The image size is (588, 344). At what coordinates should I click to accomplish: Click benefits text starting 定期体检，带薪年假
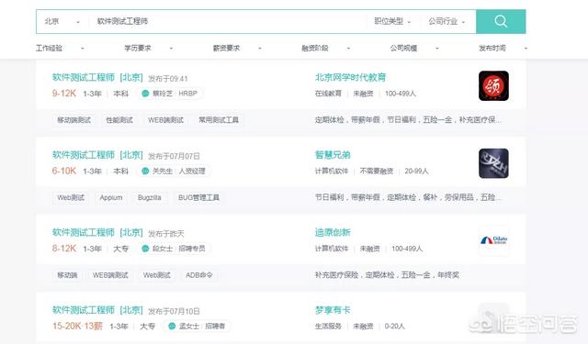click(x=408, y=120)
